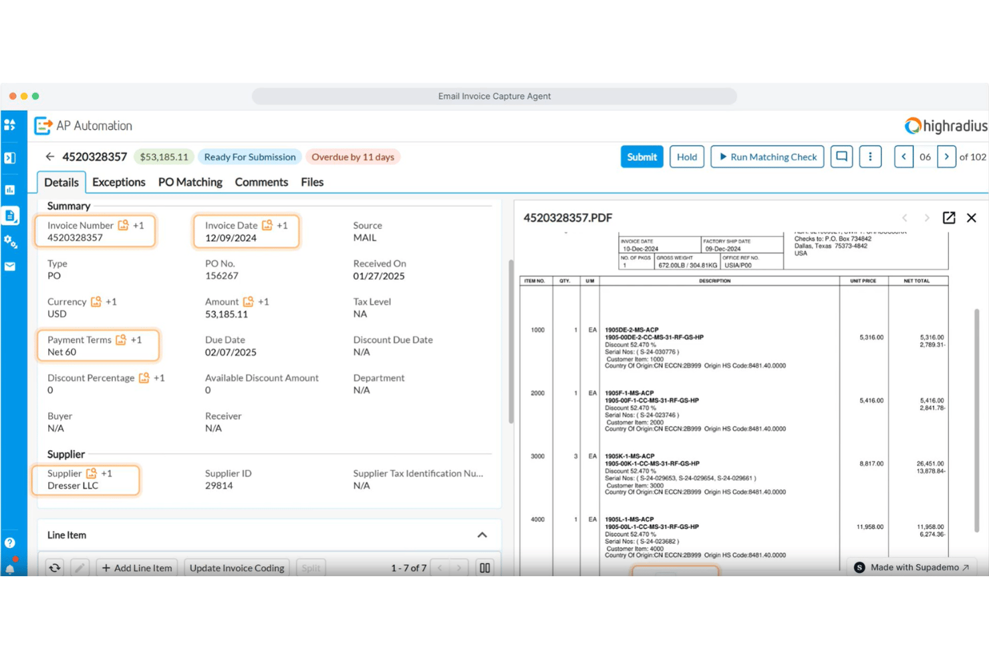
Task: Open the help question mark icon
Action: (10, 543)
